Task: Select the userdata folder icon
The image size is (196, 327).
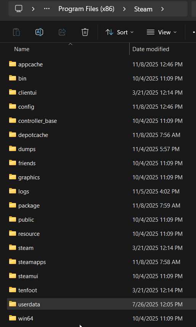Action: 13,304
